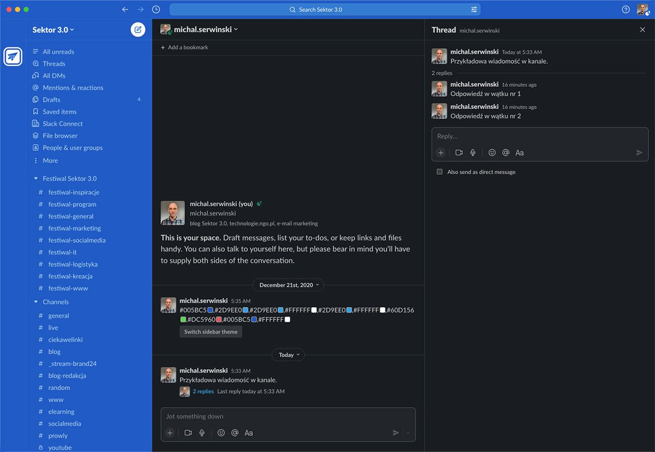Open the history clock icon

pos(156,9)
